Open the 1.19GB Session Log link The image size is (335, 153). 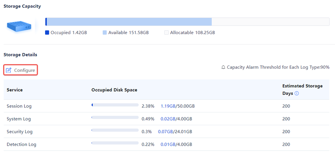tap(168, 106)
